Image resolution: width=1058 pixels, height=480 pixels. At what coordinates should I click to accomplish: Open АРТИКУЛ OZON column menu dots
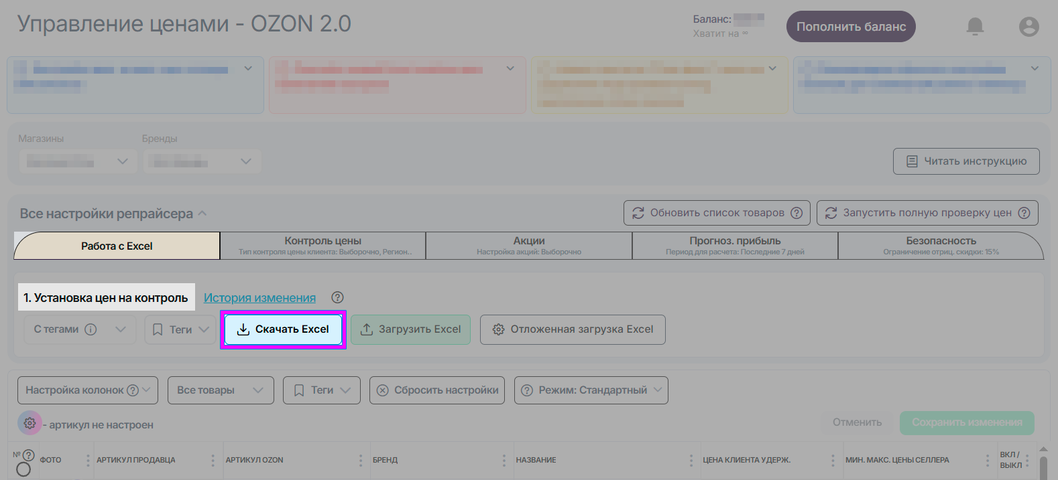point(361,461)
